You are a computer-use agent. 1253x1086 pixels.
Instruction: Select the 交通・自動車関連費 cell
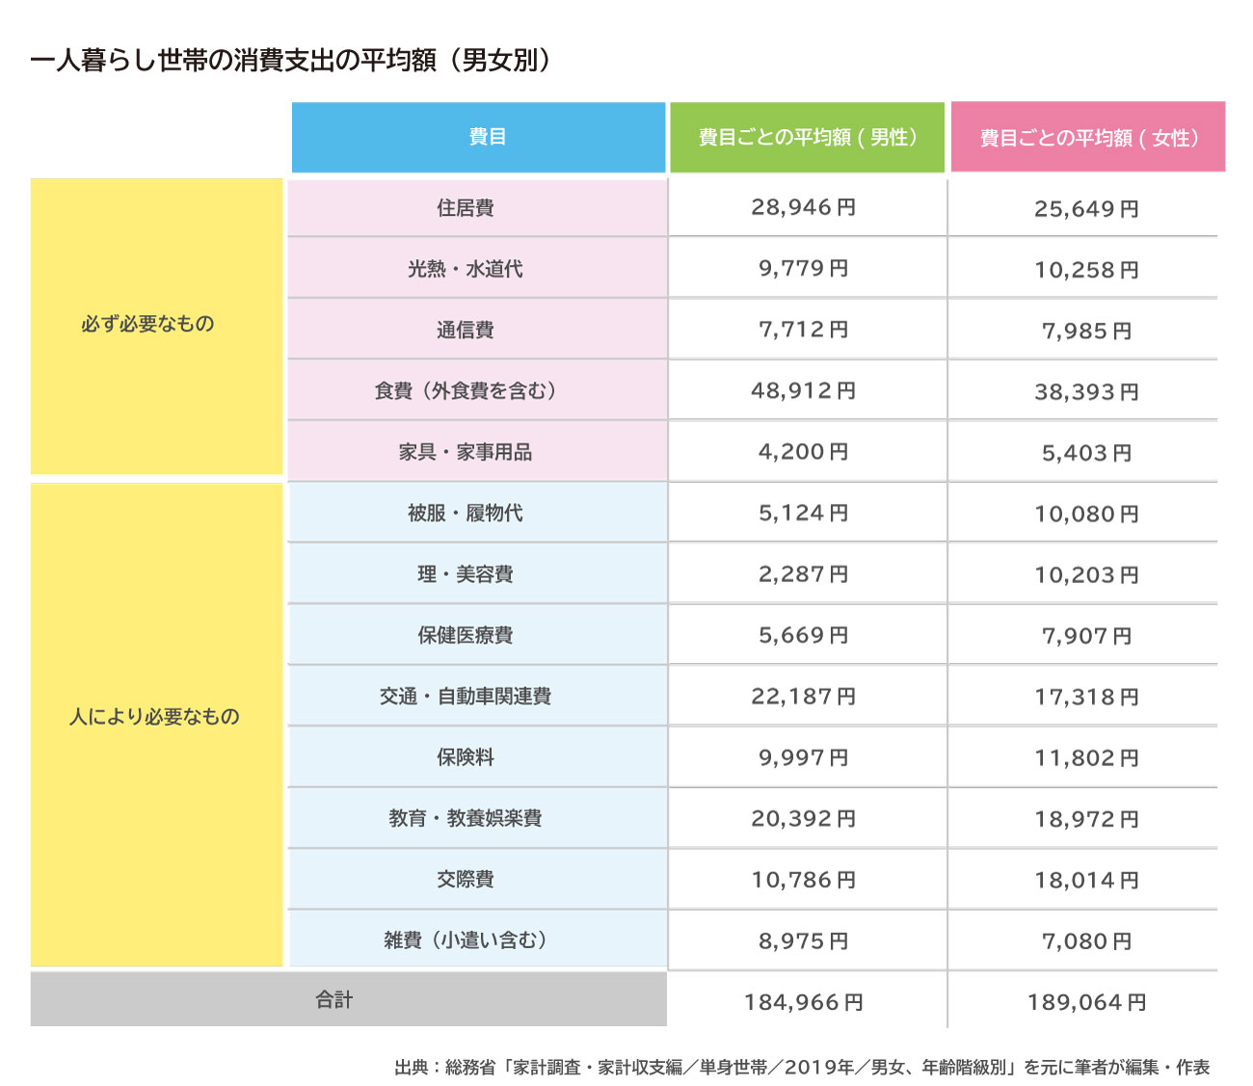(466, 696)
